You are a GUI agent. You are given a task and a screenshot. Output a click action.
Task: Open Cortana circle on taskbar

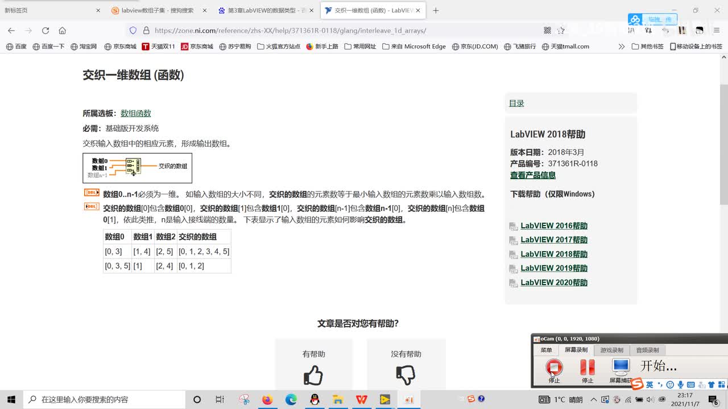(197, 399)
